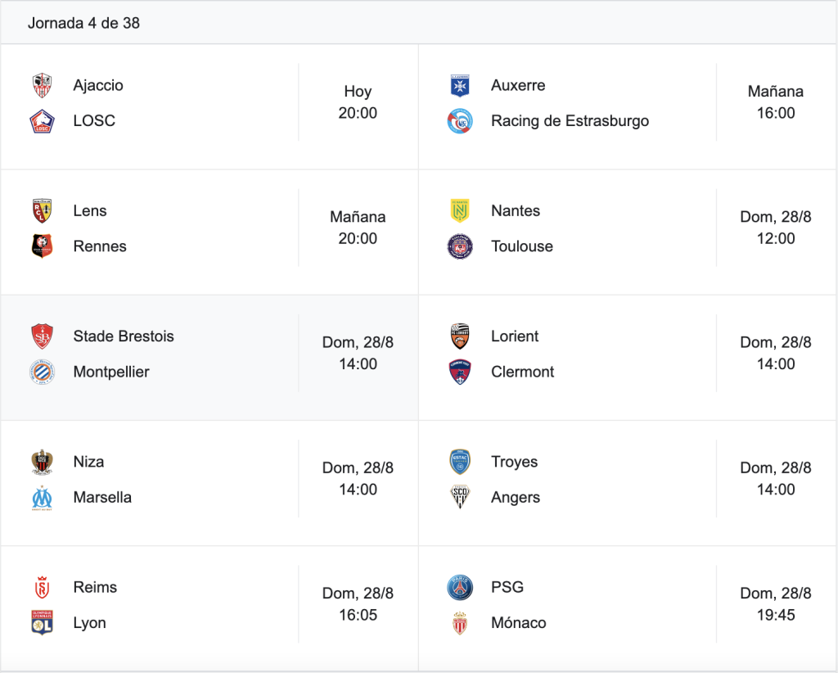Viewport: 838px width, 673px height.
Task: Open match time Hoy 20:00
Action: 358,102
